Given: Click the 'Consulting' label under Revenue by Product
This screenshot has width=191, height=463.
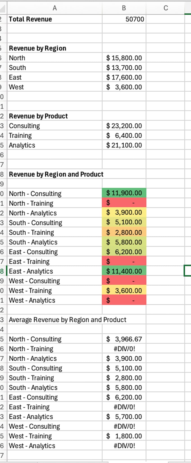Looking at the screenshot, I should [54, 126].
